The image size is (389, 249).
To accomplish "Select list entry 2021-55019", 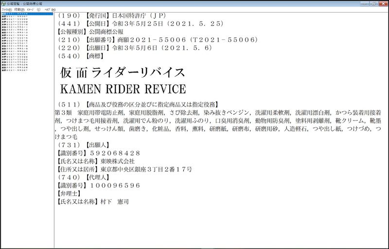I will point(15,49).
